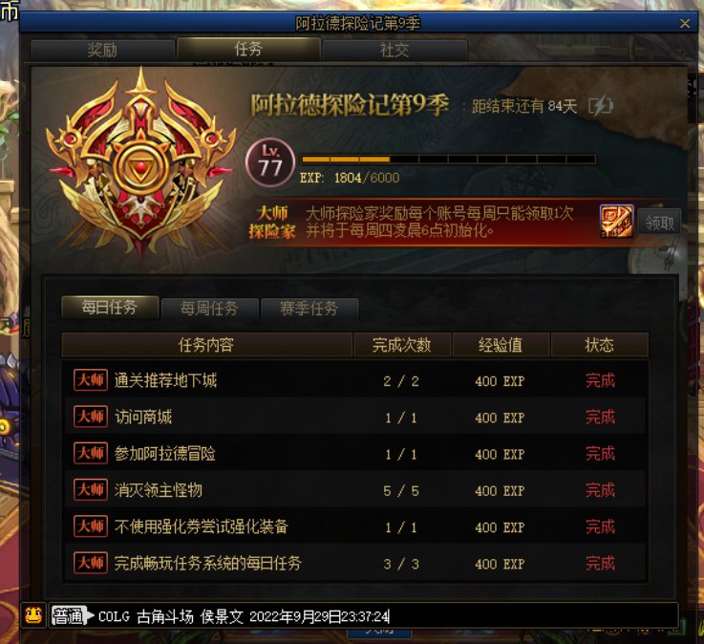Select the 每周任务 sub-tab
The image size is (704, 644).
click(x=209, y=309)
